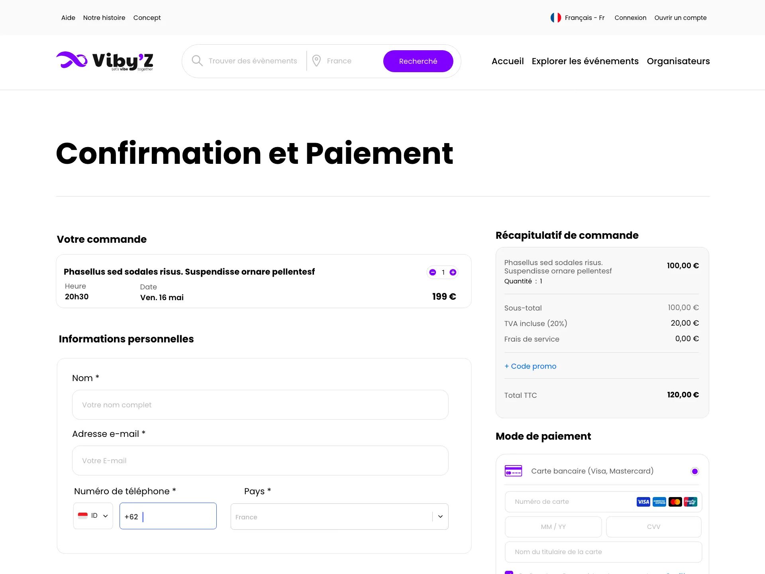
Task: Click the Indonesia flag in phone field
Action: pyautogui.click(x=82, y=515)
